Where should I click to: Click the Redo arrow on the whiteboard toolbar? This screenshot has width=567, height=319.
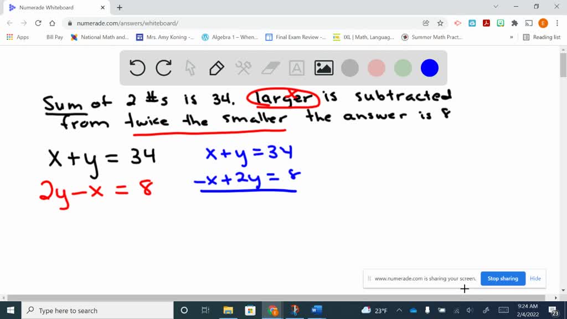coord(164,68)
